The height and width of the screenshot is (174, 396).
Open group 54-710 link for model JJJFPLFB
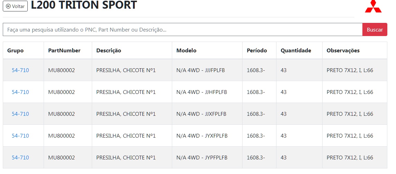pyautogui.click(x=20, y=70)
